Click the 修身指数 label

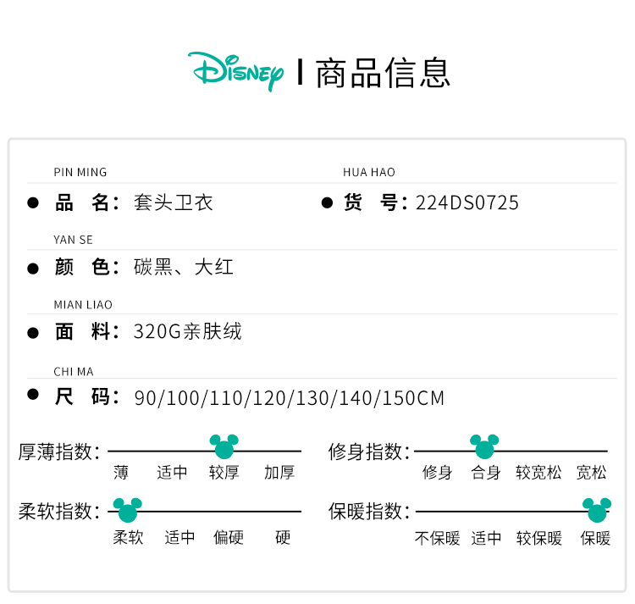369,452
